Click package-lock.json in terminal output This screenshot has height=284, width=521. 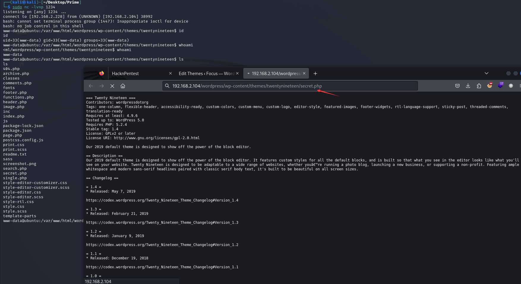point(23,126)
